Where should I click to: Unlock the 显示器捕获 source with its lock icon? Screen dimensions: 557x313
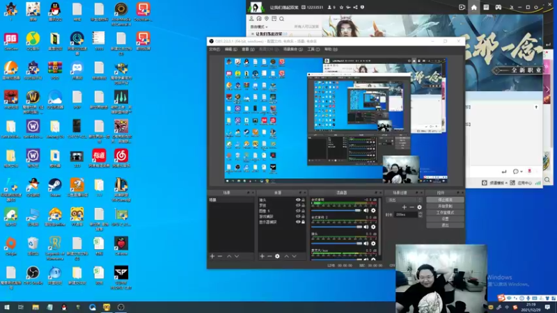tap(303, 222)
